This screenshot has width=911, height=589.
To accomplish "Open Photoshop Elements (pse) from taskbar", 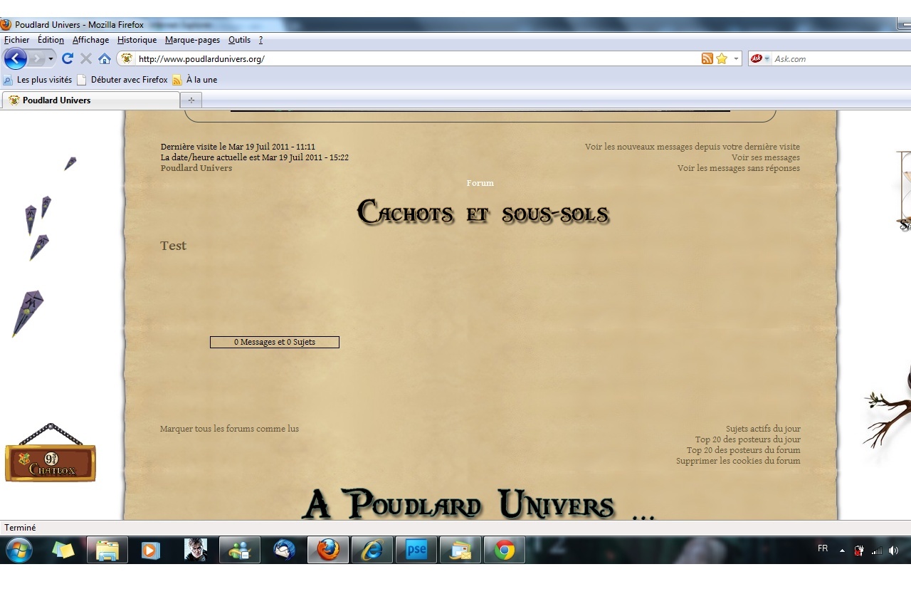I will [x=416, y=550].
